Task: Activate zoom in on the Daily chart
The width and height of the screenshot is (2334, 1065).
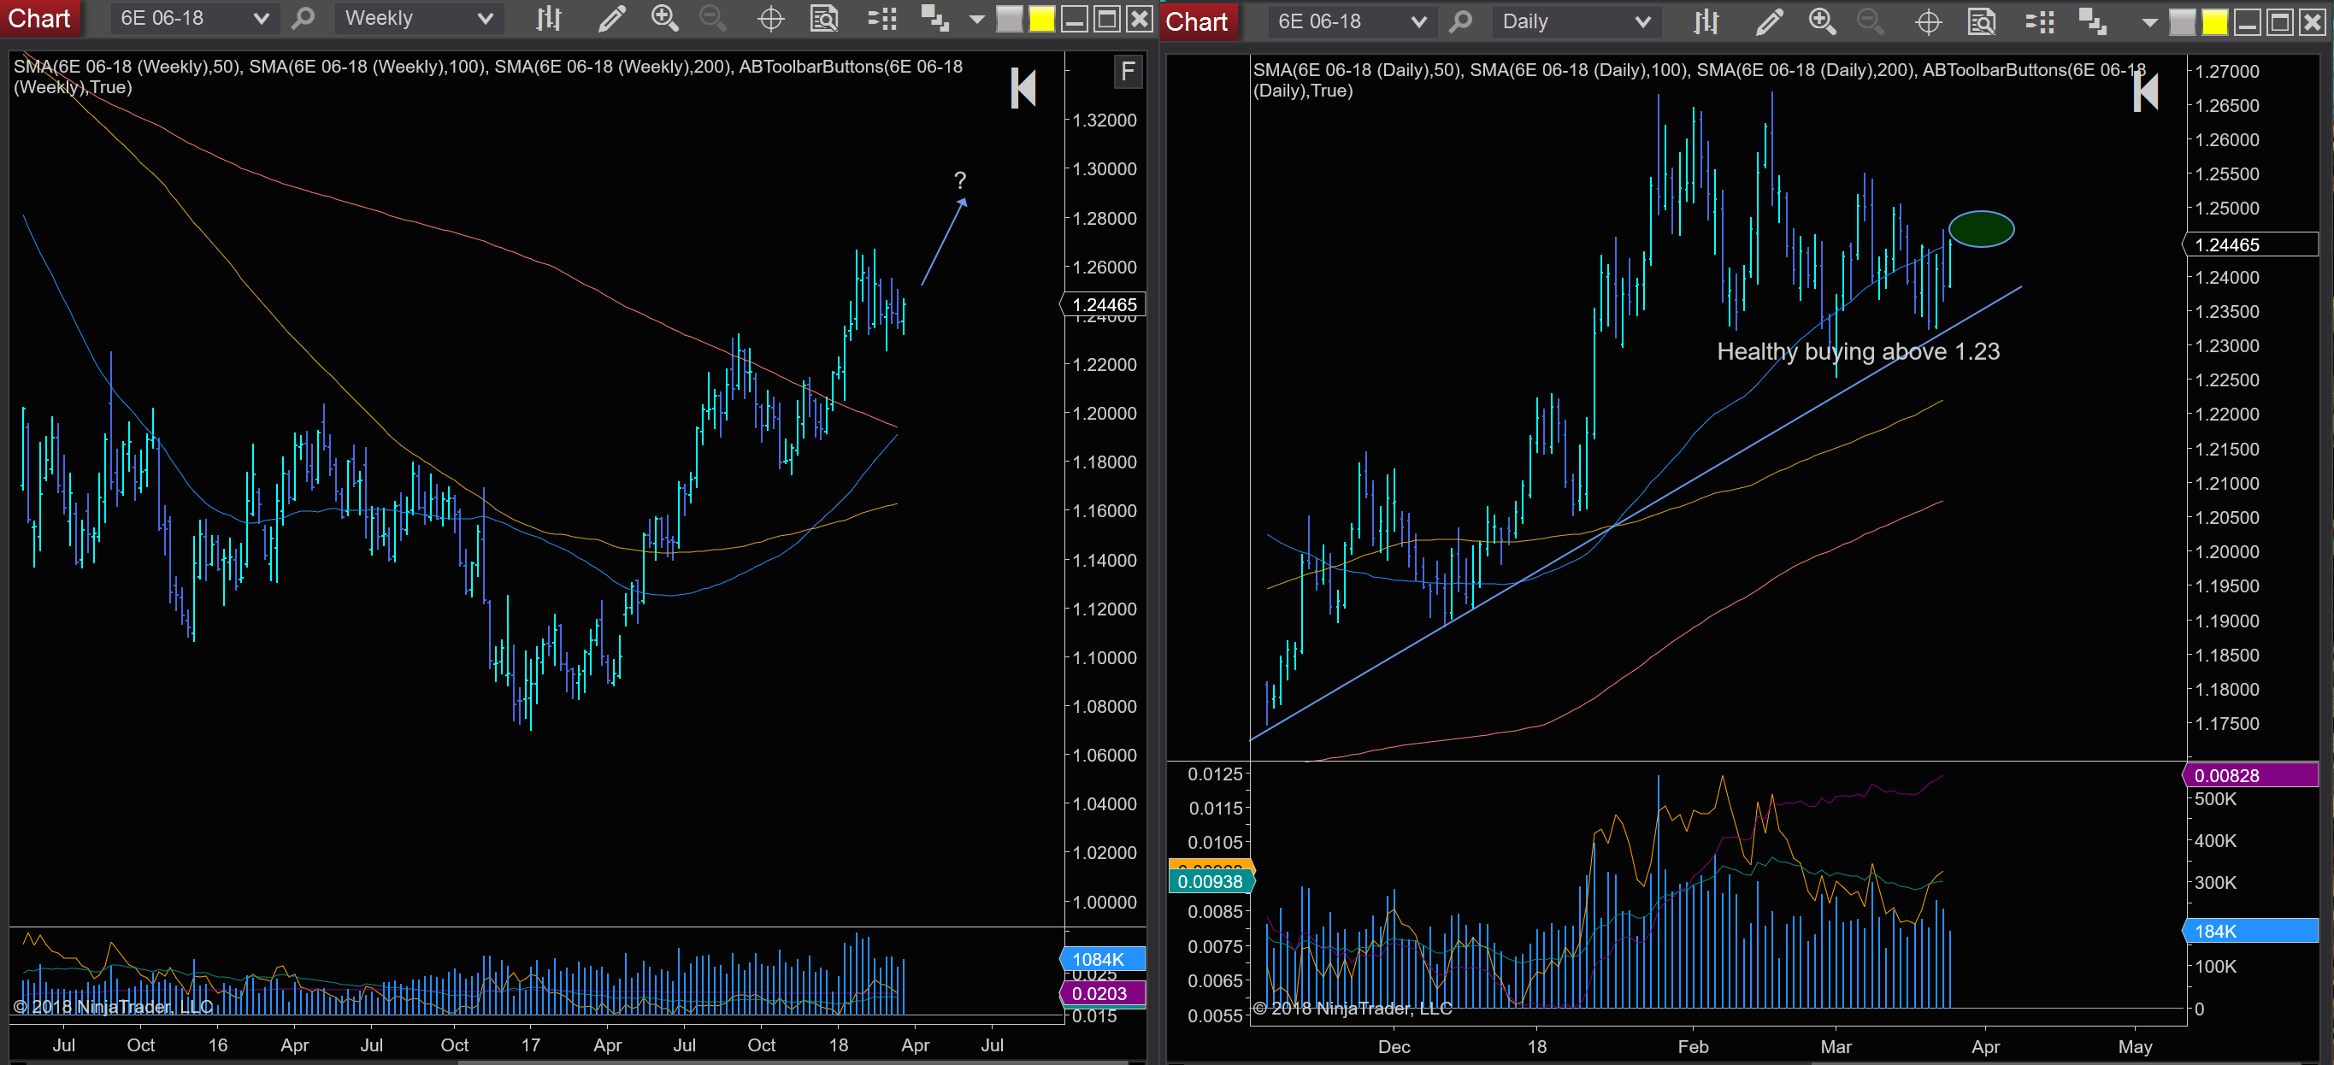Action: click(x=1822, y=21)
